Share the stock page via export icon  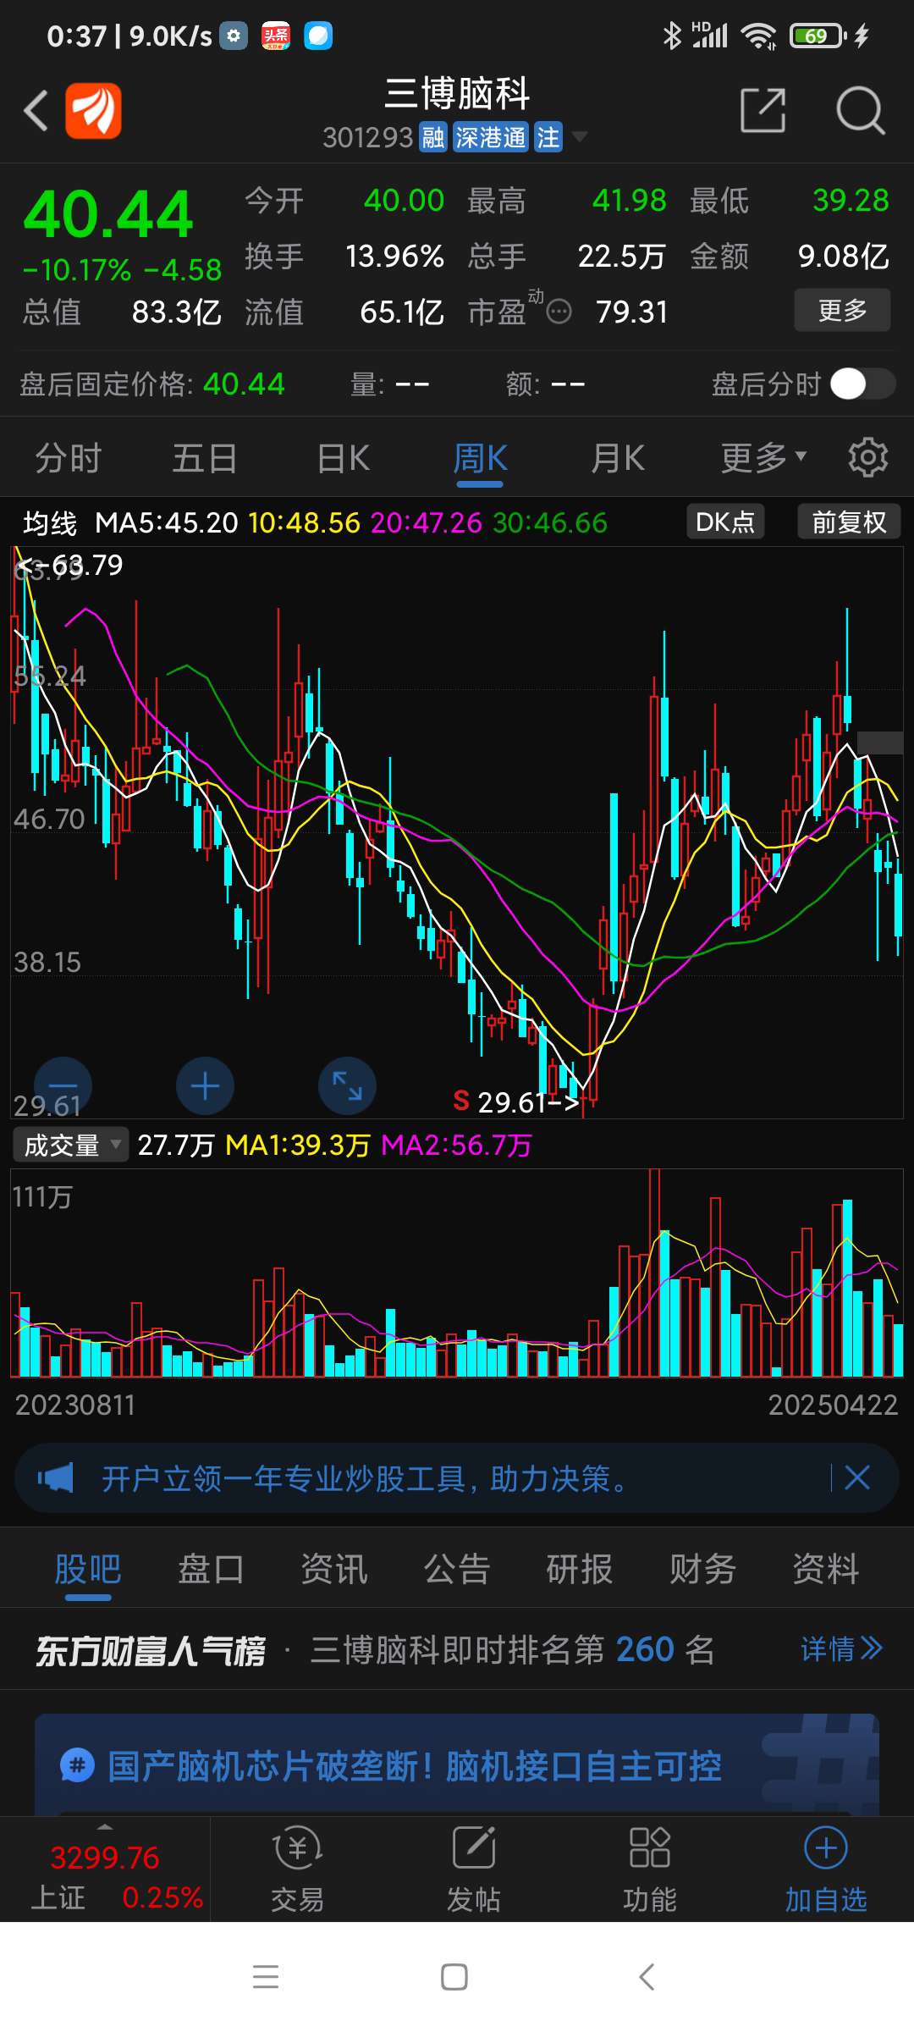(x=763, y=110)
